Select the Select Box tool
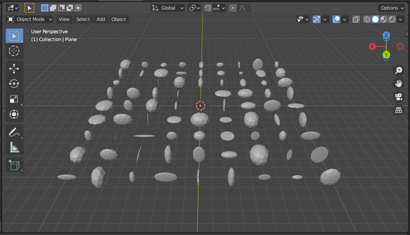 14,36
